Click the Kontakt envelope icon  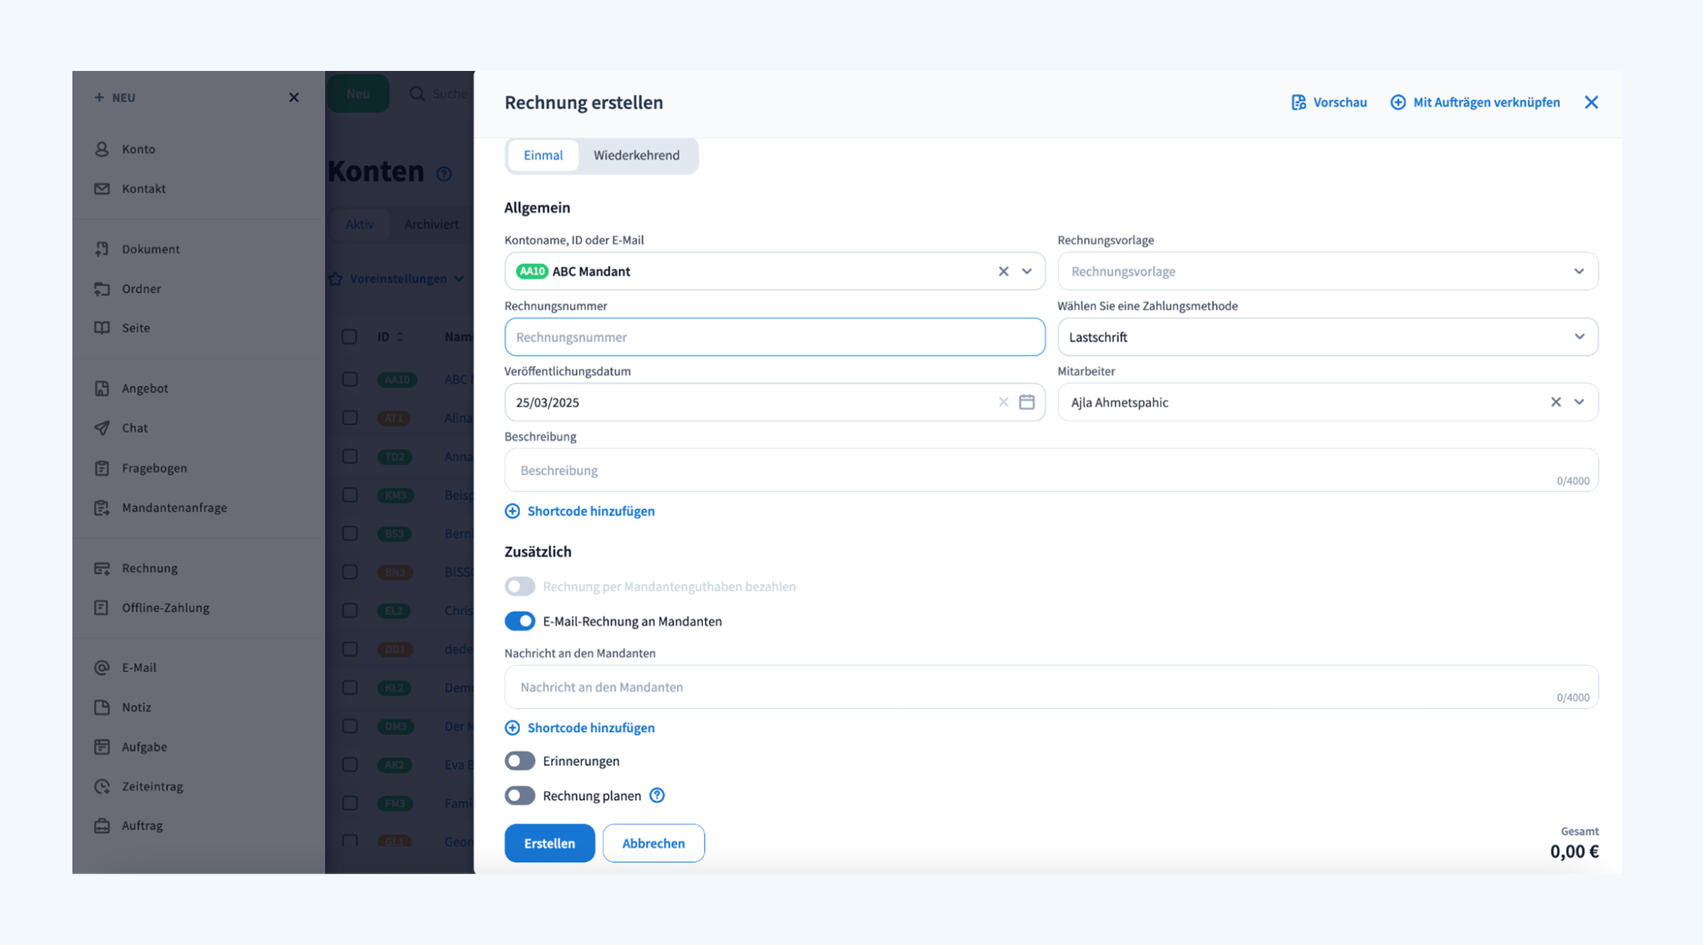pos(102,189)
